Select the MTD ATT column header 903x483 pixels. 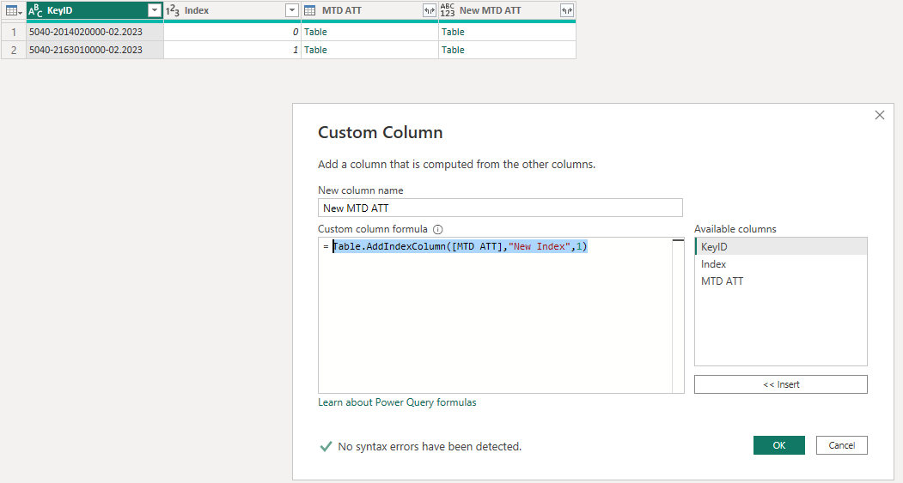[x=369, y=10]
